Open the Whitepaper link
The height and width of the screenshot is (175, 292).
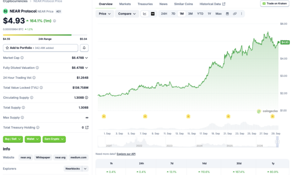[43, 157]
